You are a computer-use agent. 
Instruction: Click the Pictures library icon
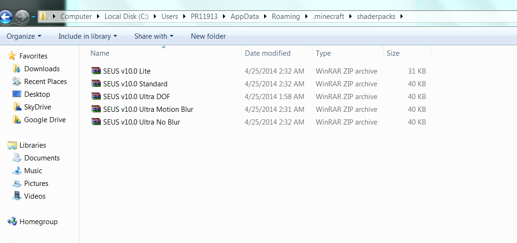pos(17,184)
